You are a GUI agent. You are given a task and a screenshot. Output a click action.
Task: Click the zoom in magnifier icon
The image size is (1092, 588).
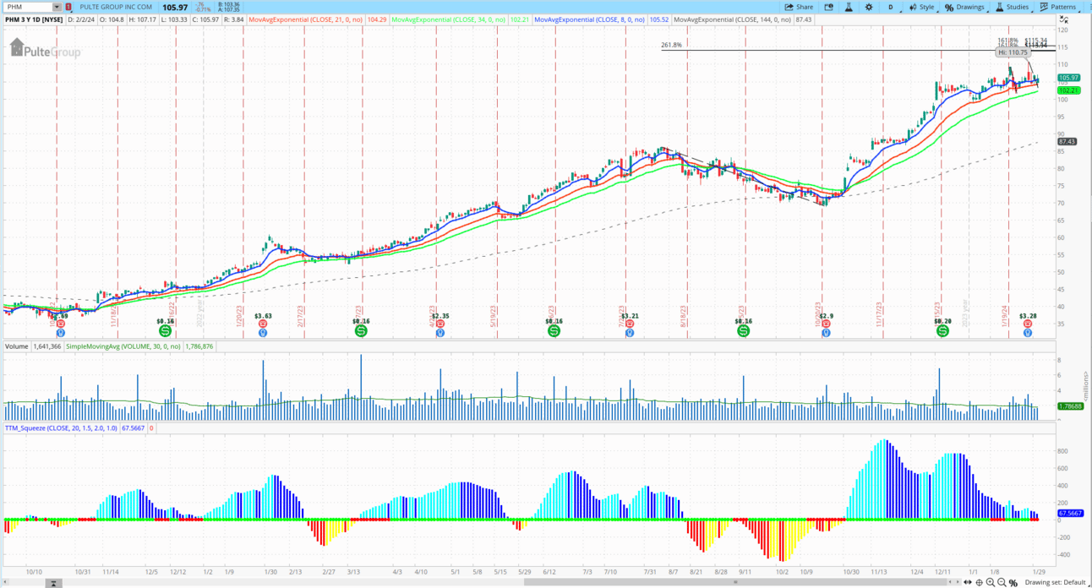click(991, 582)
